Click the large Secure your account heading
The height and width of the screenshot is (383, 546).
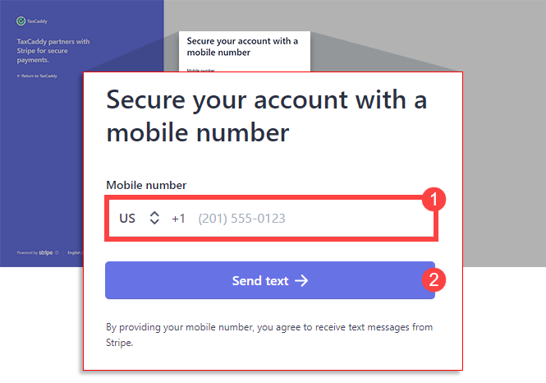pyautogui.click(x=267, y=116)
